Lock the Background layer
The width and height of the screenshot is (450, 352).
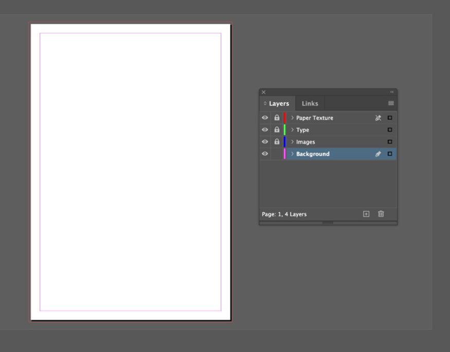coord(277,154)
